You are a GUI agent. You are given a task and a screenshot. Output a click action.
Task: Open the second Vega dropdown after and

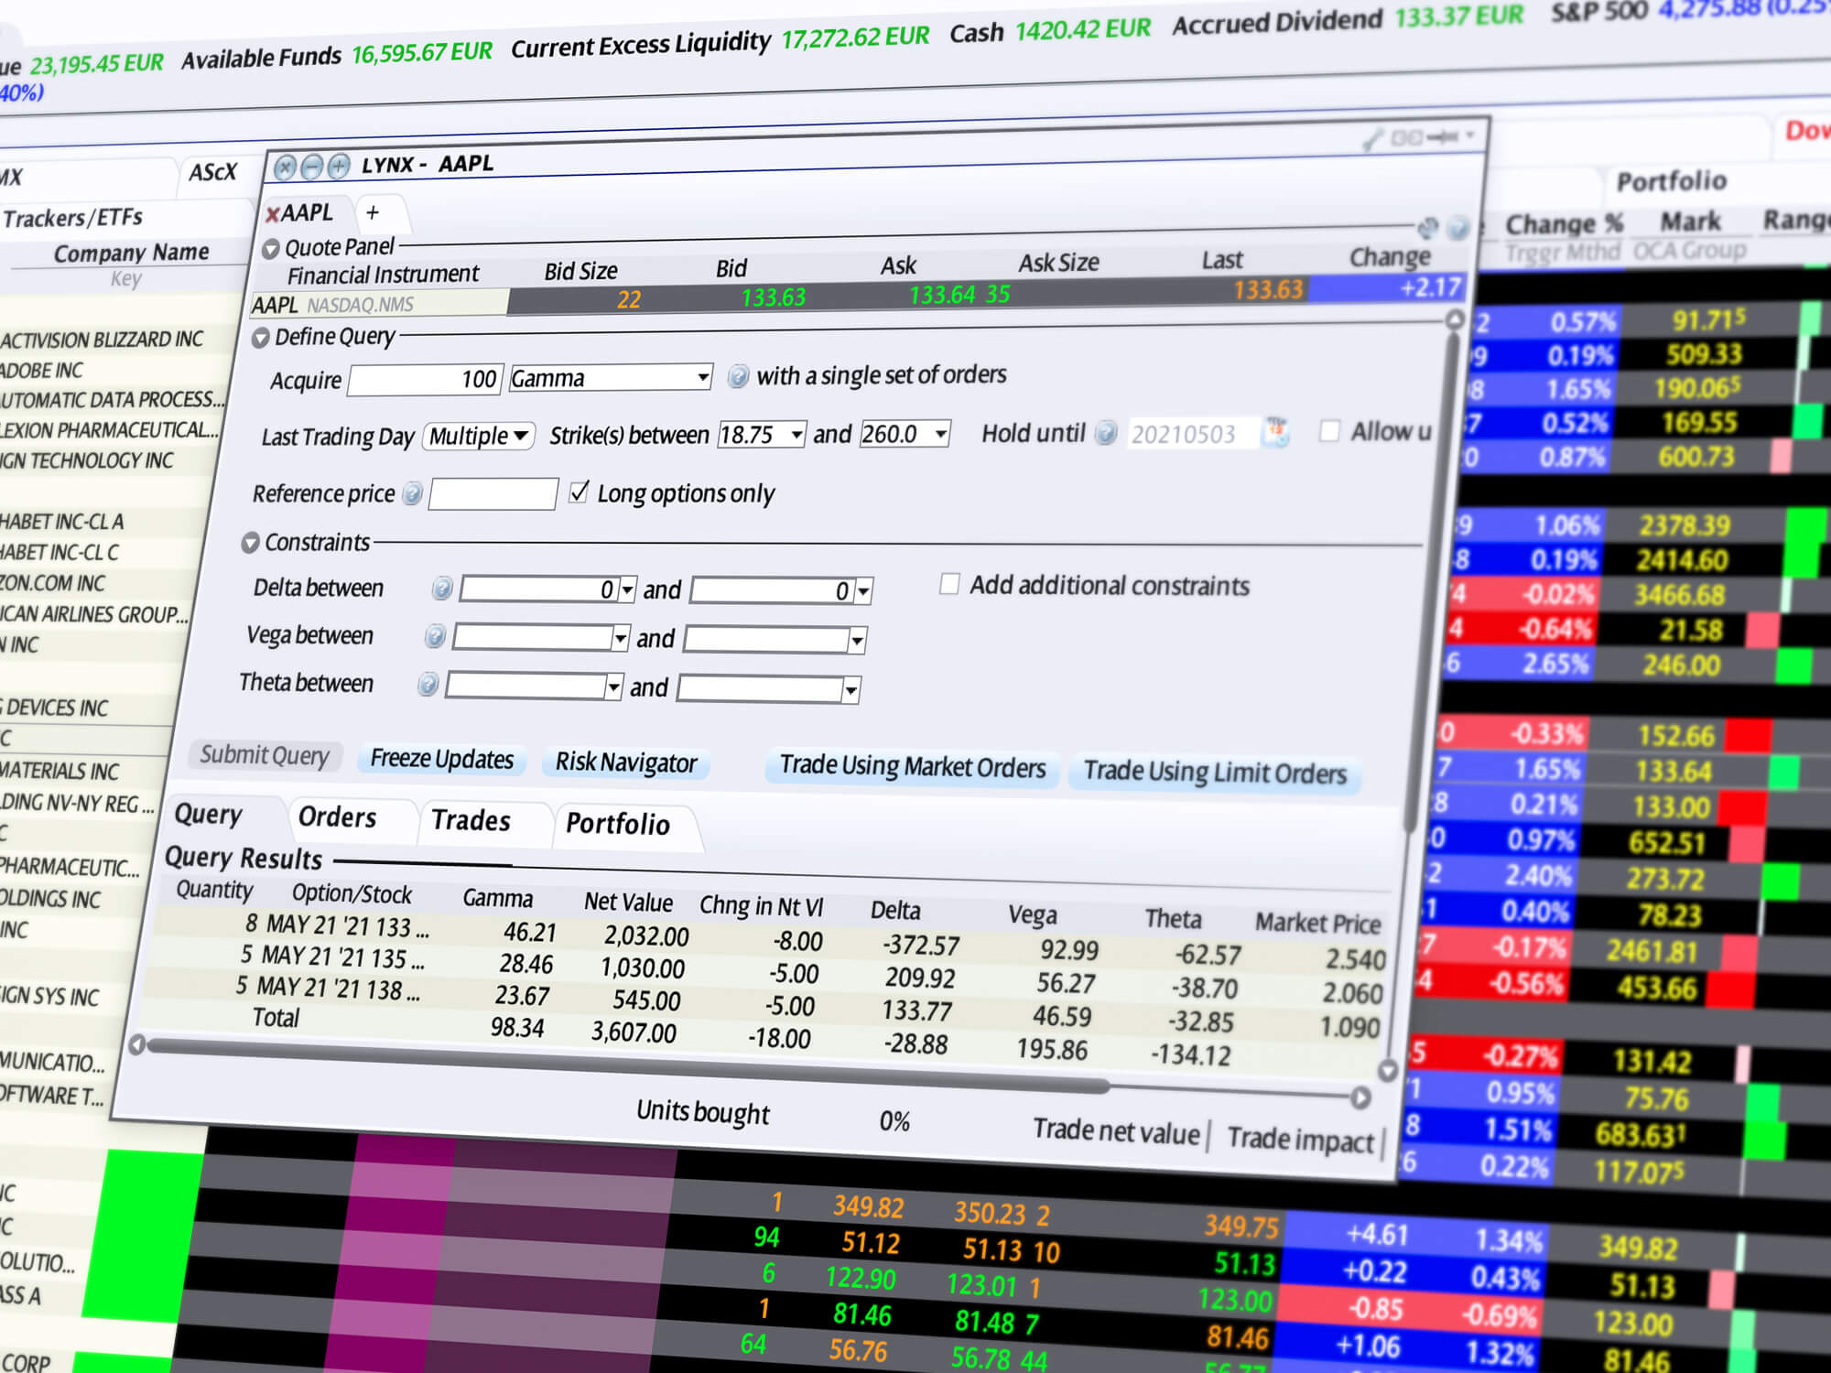click(x=857, y=641)
